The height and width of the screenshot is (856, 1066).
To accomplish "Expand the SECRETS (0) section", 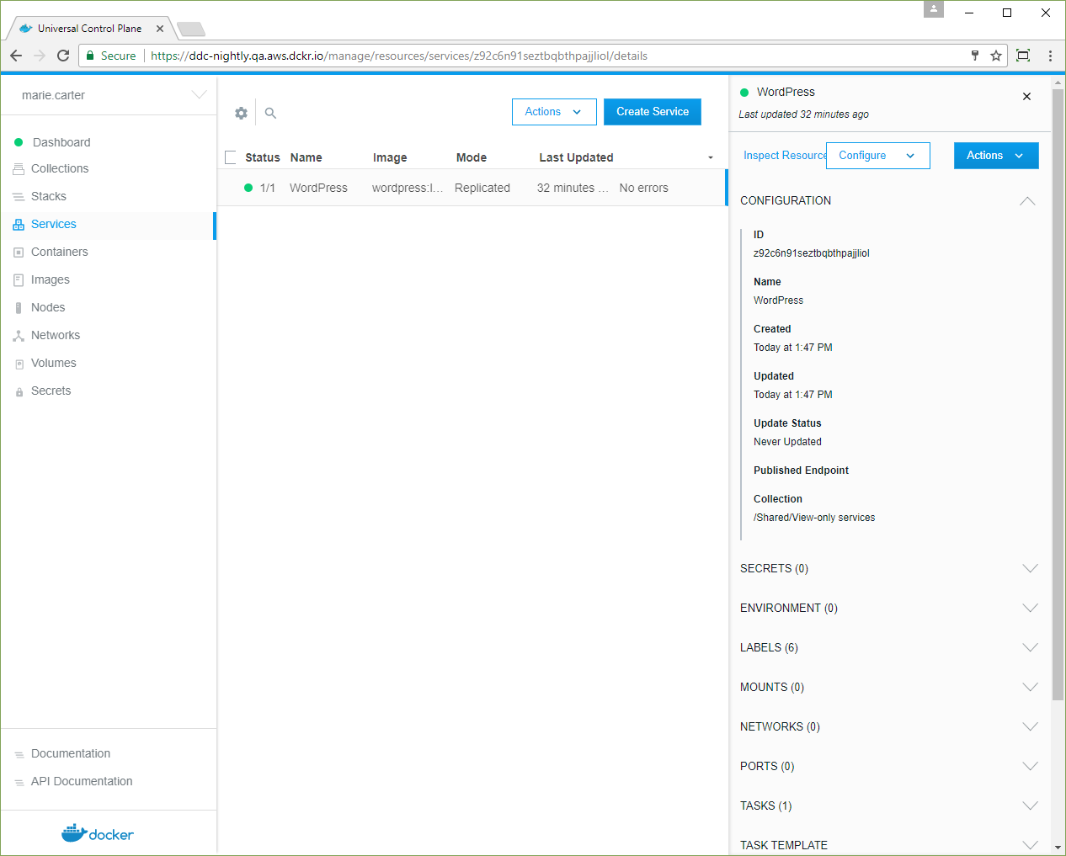I will (1029, 568).
